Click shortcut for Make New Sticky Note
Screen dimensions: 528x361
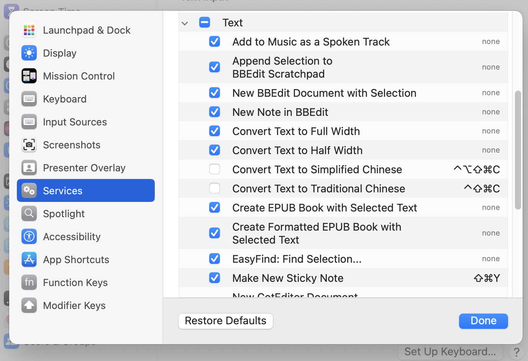[487, 278]
